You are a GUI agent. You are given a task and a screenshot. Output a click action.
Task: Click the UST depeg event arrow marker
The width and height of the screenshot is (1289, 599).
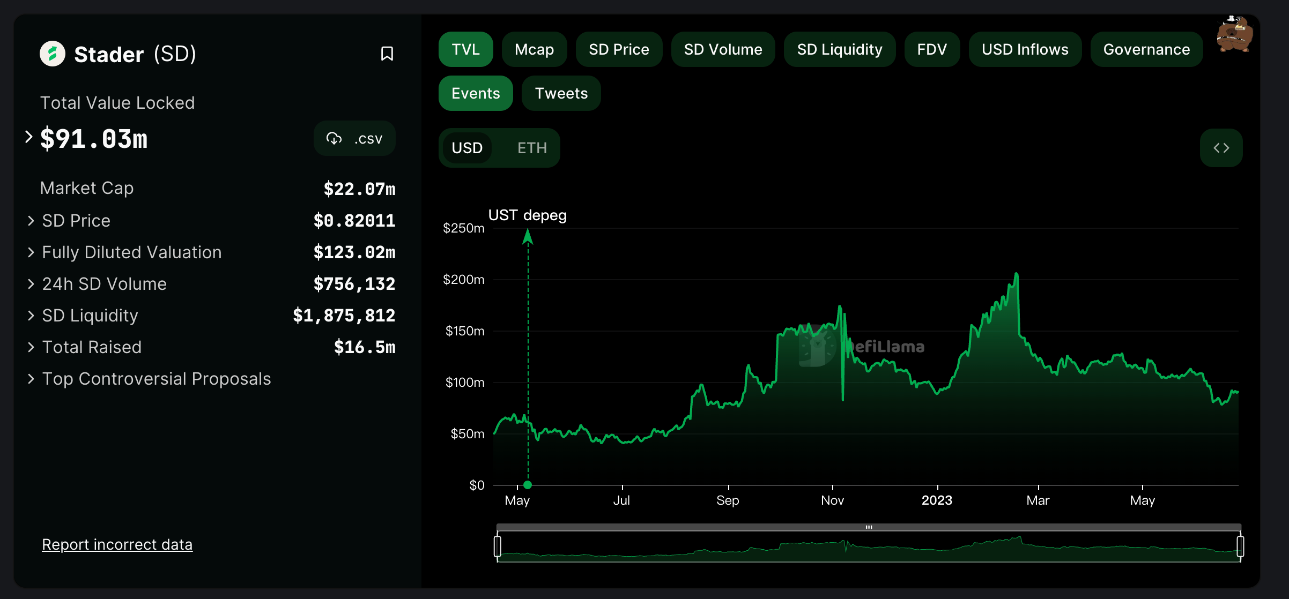pos(528,236)
